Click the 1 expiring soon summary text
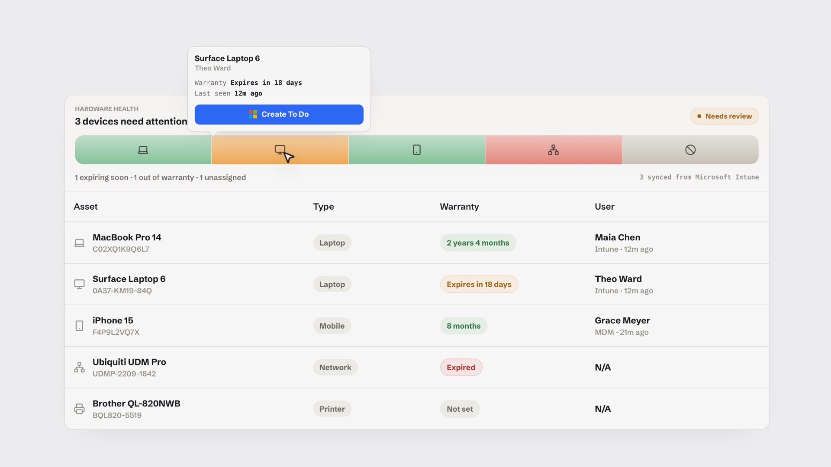 (x=101, y=177)
